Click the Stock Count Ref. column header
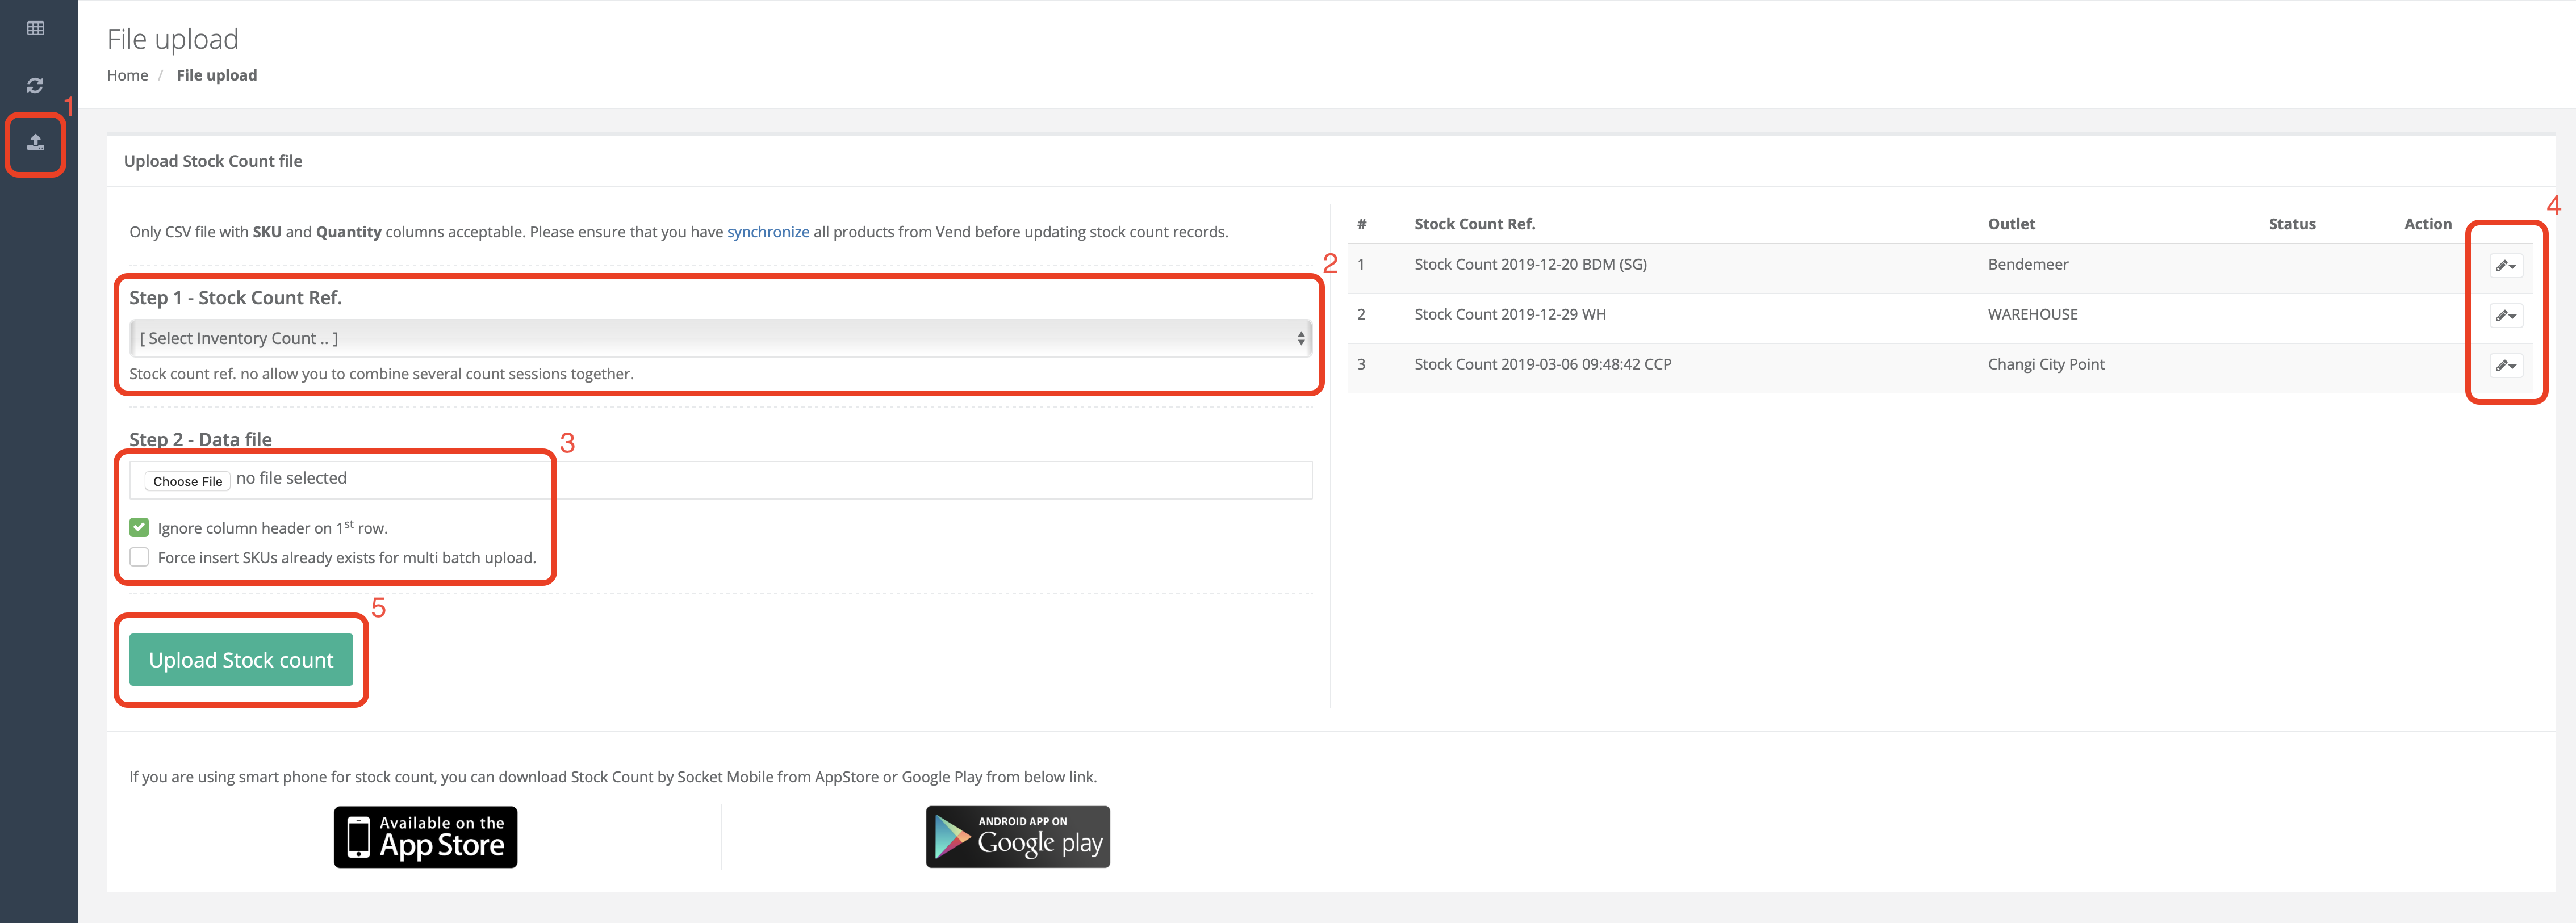Image resolution: width=2576 pixels, height=923 pixels. pos(1474,224)
